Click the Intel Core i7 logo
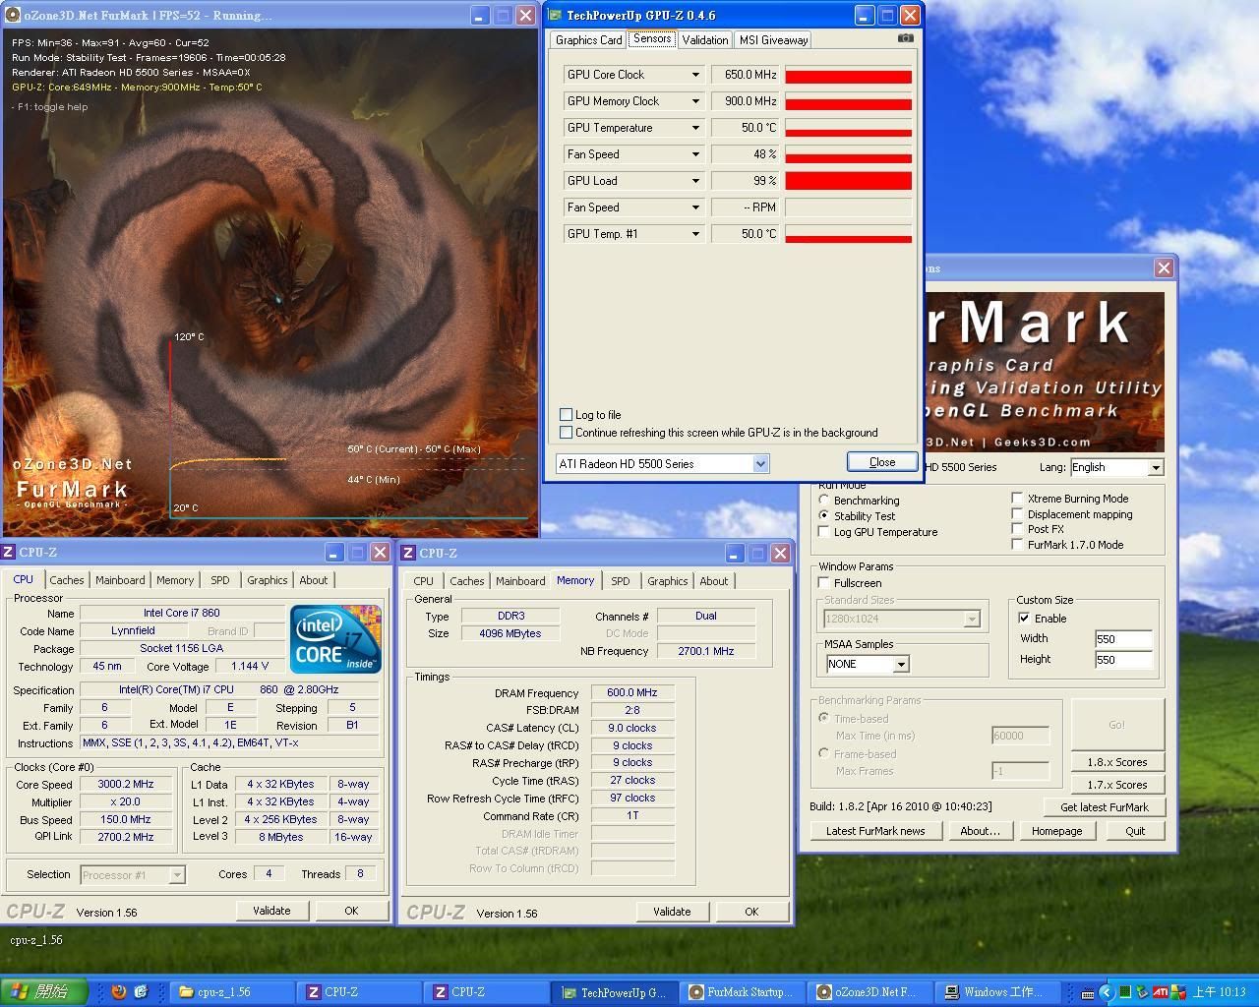 (x=335, y=638)
